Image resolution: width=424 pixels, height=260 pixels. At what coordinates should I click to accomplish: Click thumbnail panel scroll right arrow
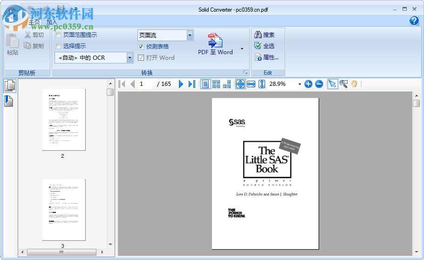click(102, 252)
